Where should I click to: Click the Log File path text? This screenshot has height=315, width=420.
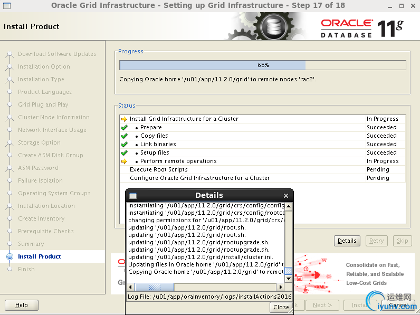(x=209, y=297)
